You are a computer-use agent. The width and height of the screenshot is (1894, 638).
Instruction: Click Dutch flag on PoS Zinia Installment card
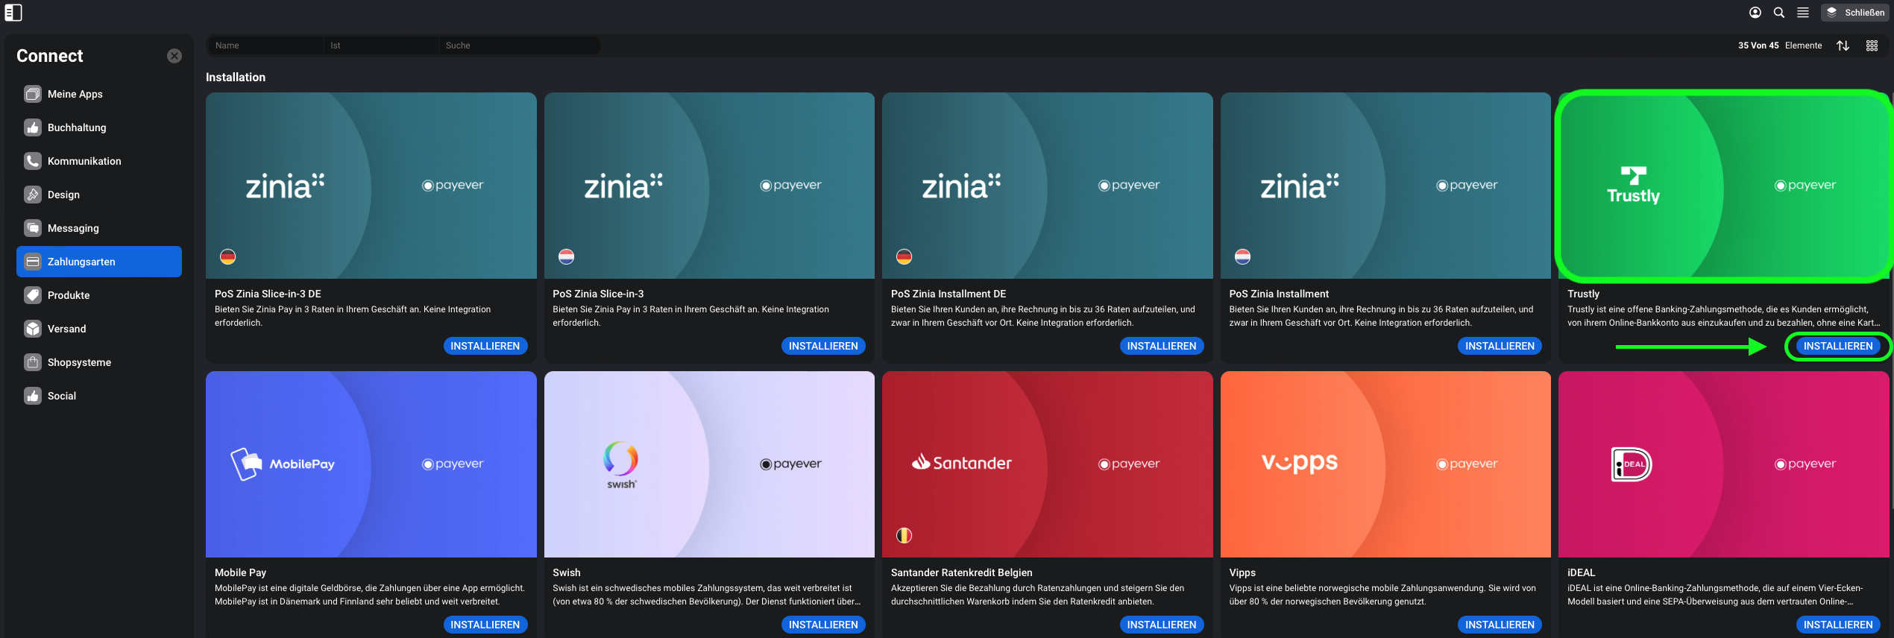coord(1242,256)
